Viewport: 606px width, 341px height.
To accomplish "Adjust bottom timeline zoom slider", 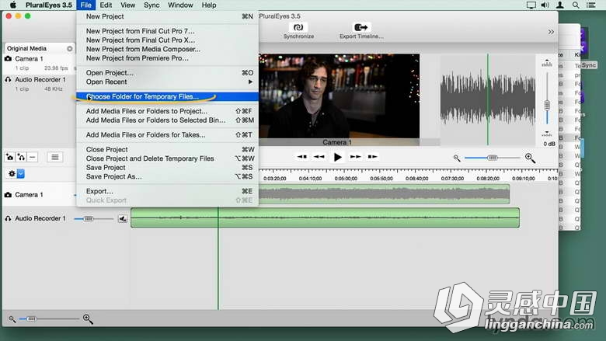I will tap(49, 319).
